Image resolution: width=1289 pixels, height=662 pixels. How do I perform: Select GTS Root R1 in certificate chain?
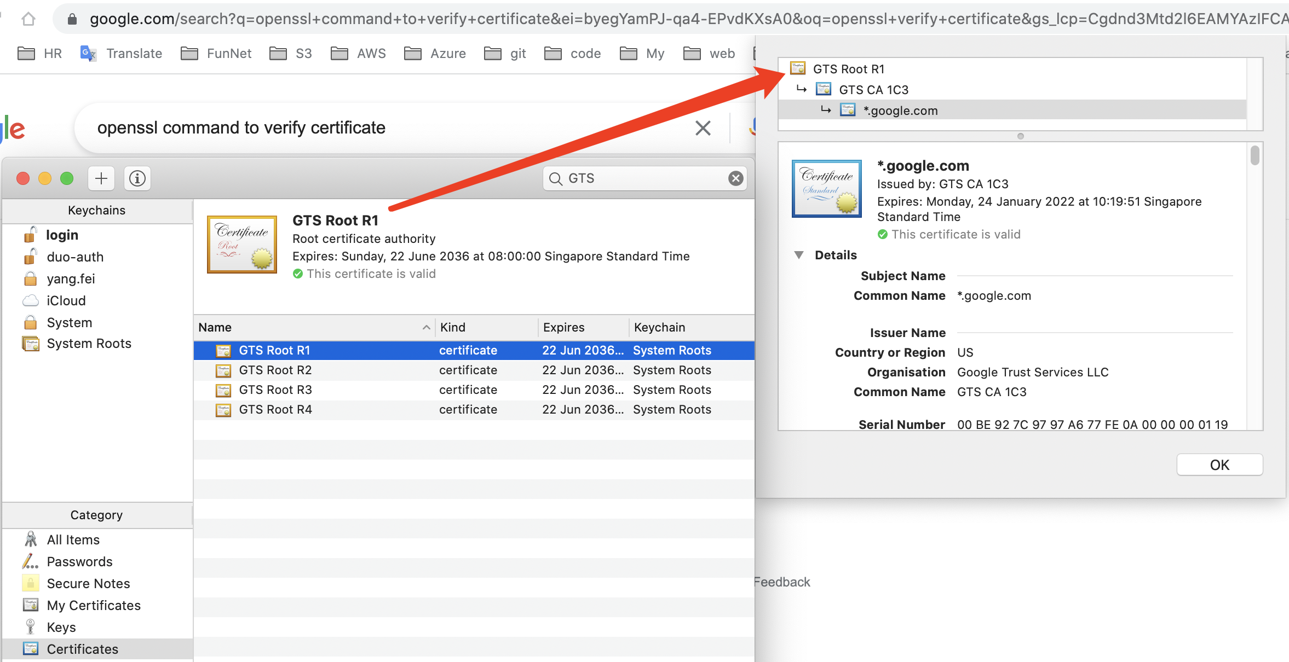848,69
